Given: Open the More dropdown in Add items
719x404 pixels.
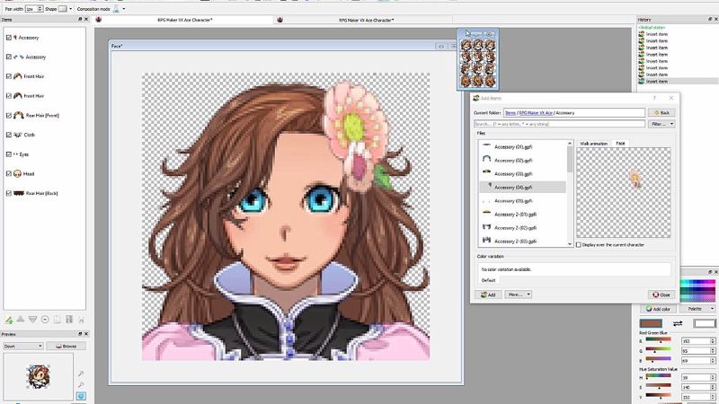Looking at the screenshot, I should (519, 294).
